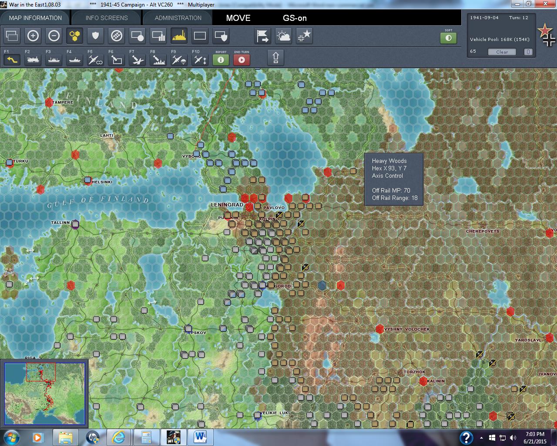Screen dimensions: 557x446
Task: Click the rectangle with bar chart icon
Action: [x=158, y=36]
